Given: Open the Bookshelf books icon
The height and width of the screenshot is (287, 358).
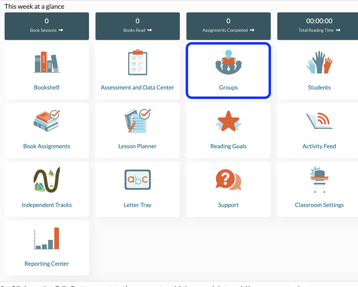Looking at the screenshot, I should [47, 62].
